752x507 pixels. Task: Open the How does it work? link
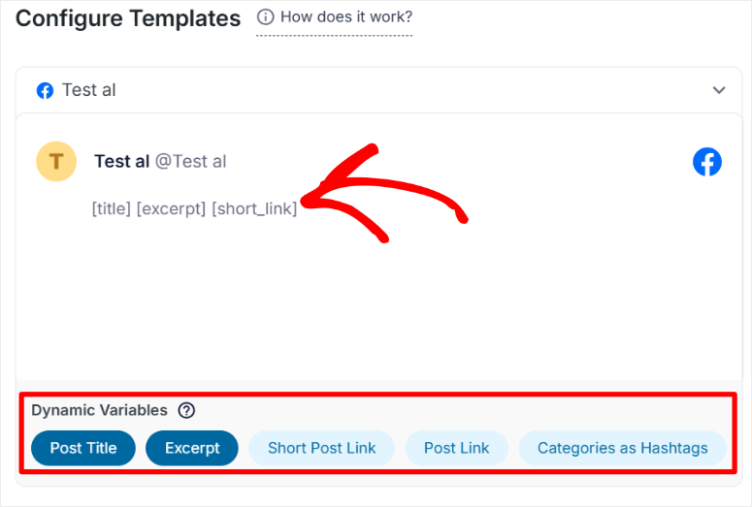pyautogui.click(x=345, y=17)
